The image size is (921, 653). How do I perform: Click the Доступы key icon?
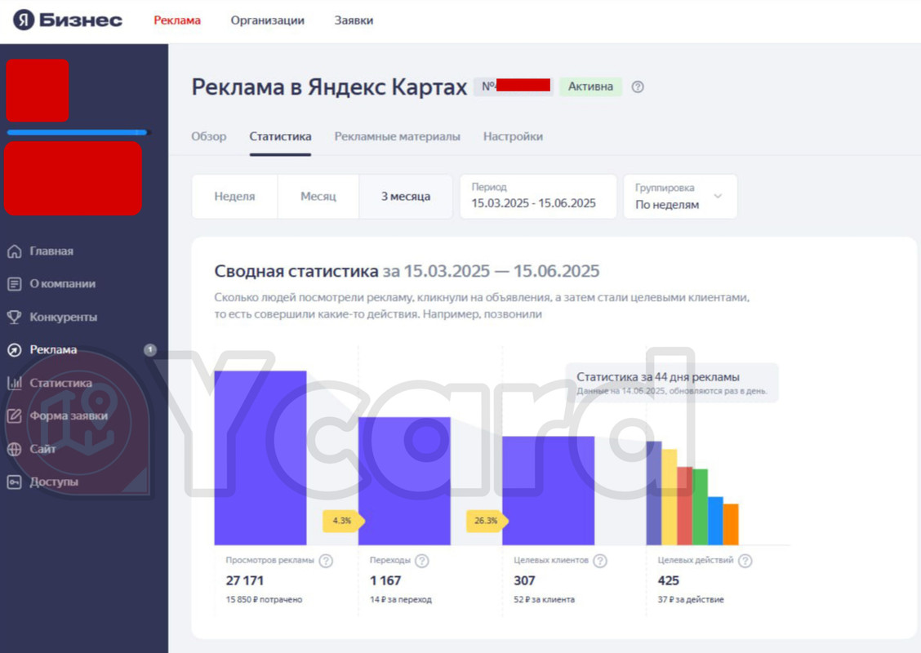(14, 482)
